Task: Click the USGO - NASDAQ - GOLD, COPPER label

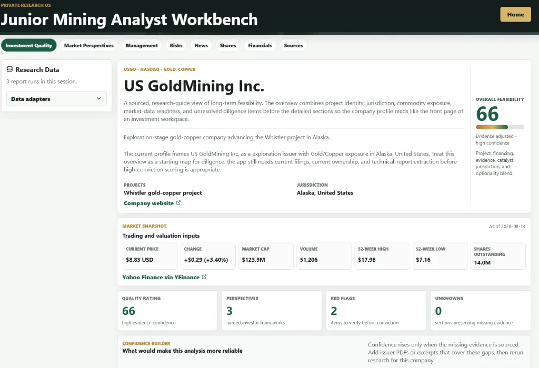Action: pyautogui.click(x=159, y=69)
